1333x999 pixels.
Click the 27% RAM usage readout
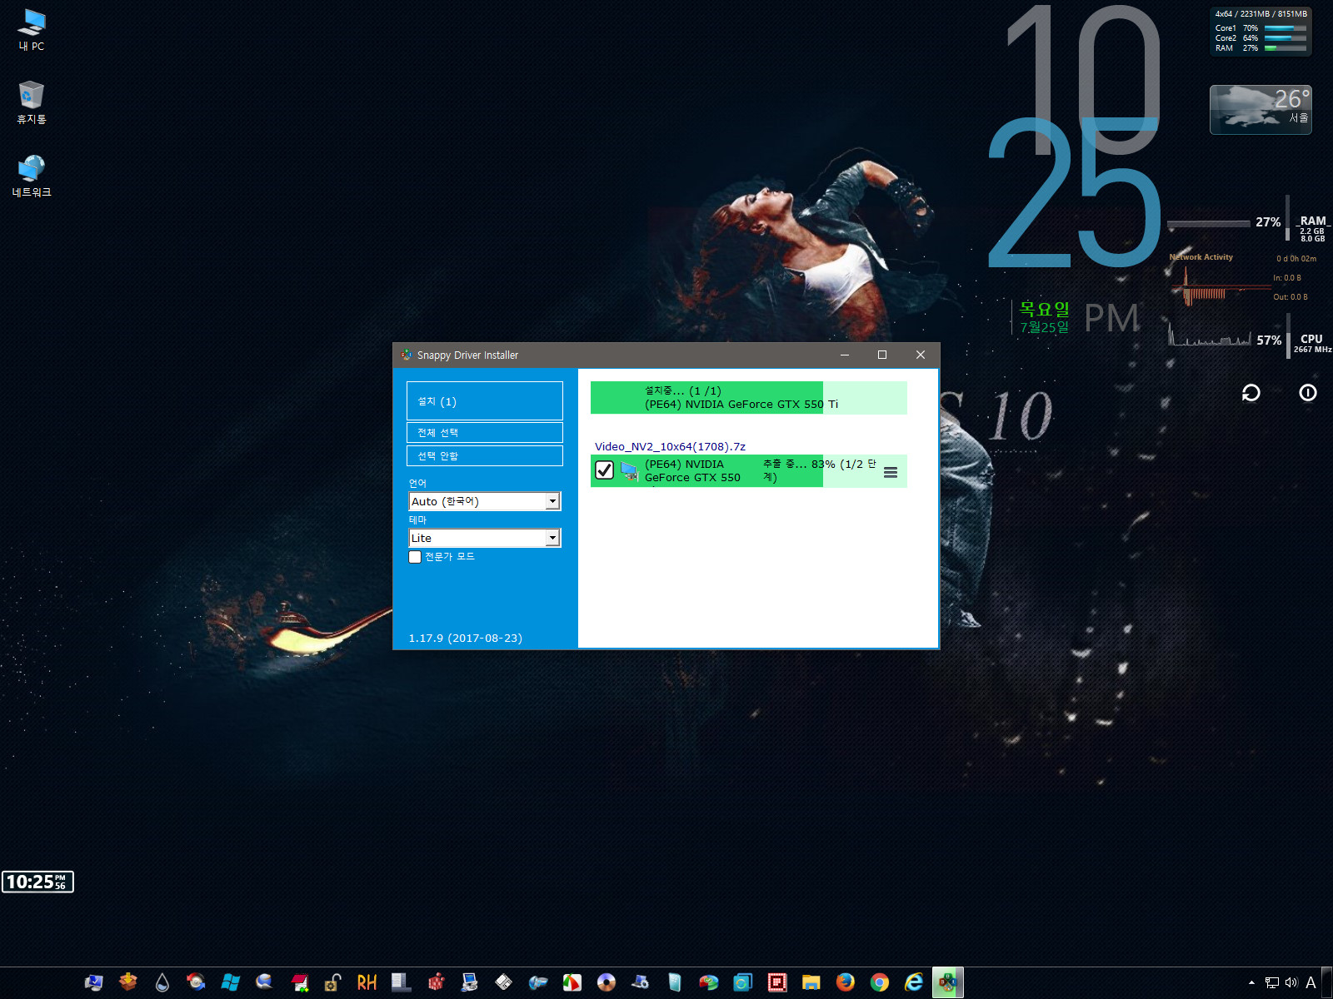click(x=1268, y=222)
